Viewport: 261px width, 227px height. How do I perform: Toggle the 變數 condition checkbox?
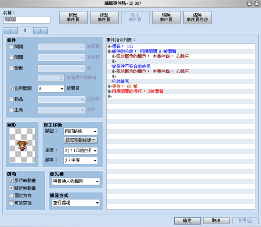click(x=11, y=68)
